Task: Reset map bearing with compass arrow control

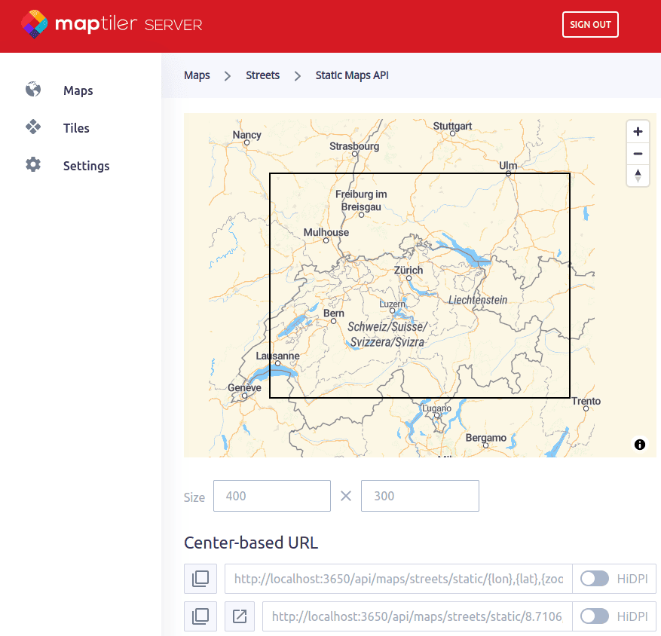Action: tap(638, 175)
